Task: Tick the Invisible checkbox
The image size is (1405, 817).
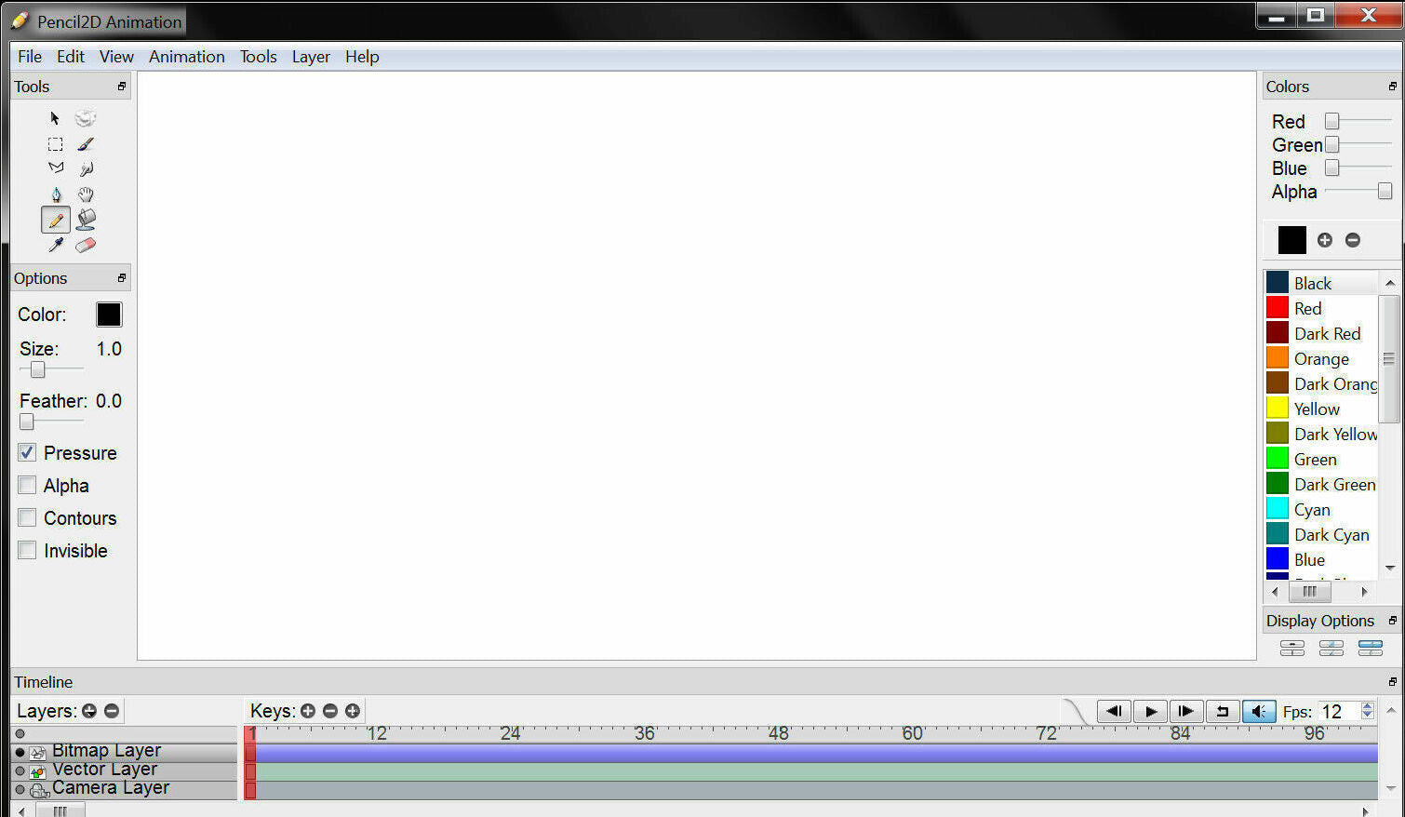Action: tap(27, 551)
